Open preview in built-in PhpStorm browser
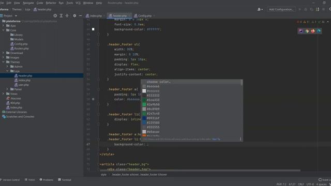The image size is (331, 186). click(301, 31)
